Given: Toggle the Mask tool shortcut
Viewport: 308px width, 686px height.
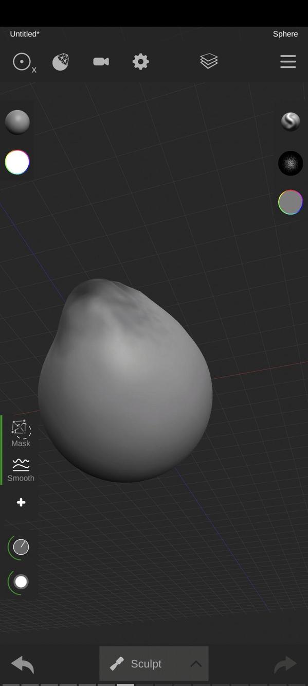Looking at the screenshot, I should [21, 433].
